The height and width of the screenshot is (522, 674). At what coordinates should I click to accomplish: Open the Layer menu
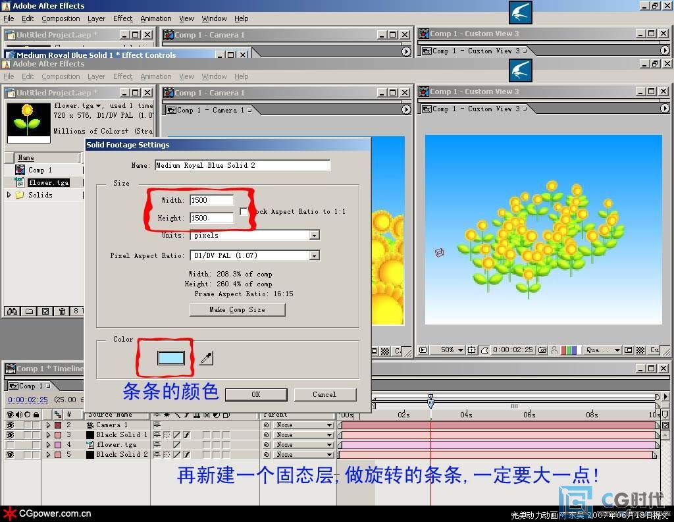click(96, 18)
